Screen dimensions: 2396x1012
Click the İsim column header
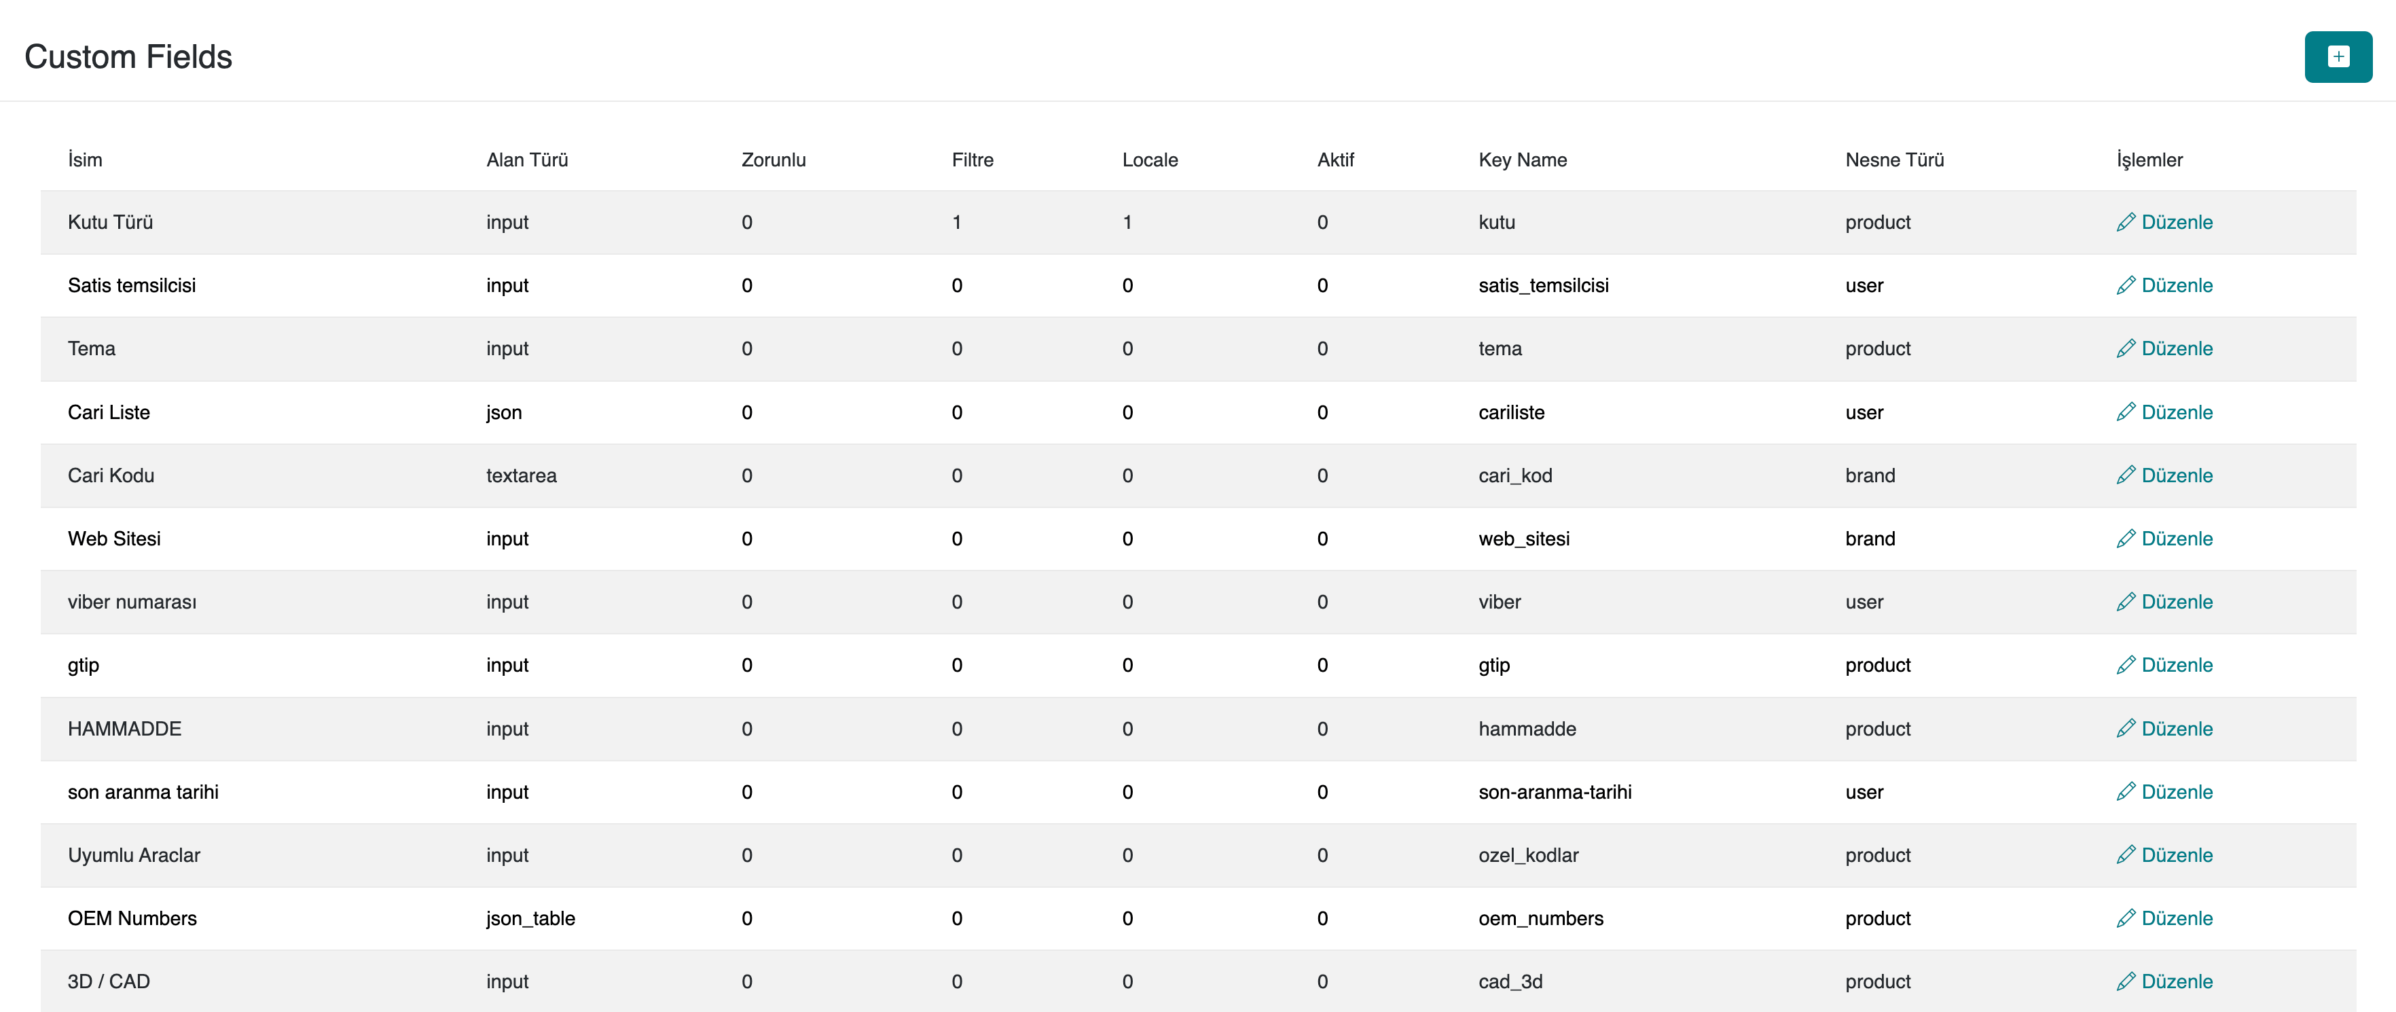point(85,160)
